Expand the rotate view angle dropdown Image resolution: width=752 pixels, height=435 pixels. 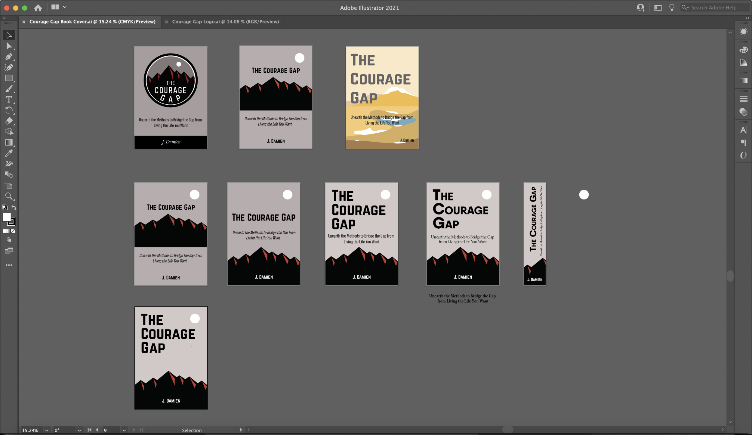click(x=79, y=430)
